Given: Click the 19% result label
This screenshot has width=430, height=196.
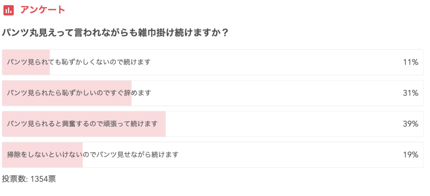Looking at the screenshot, I should [x=411, y=155].
